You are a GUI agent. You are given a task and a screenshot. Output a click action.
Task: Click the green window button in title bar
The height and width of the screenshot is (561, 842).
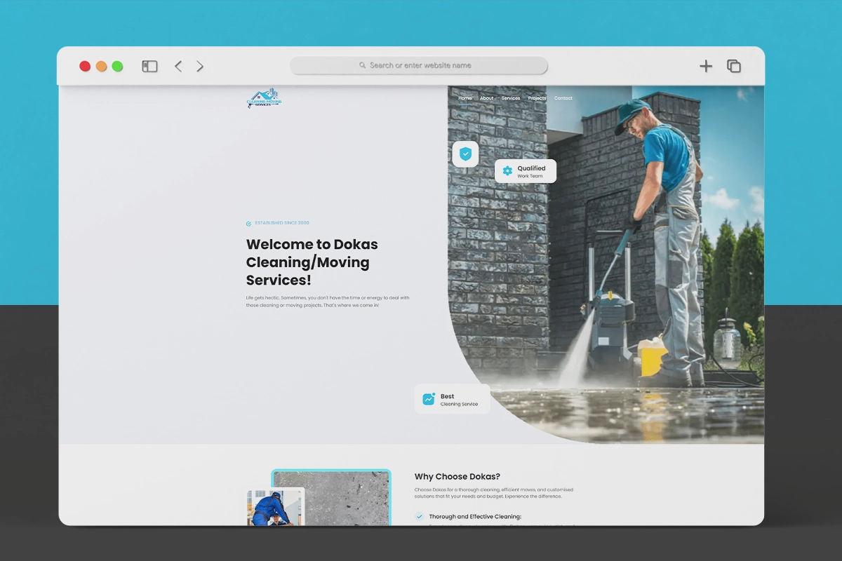[x=117, y=66]
